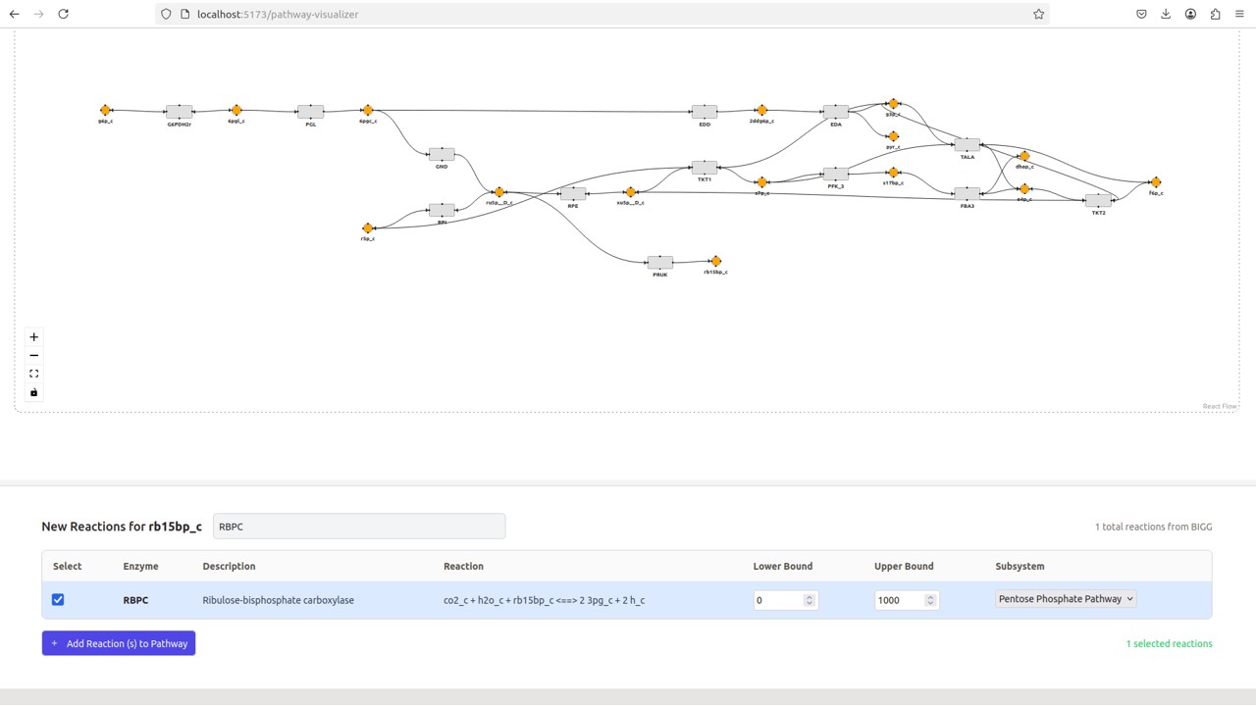Reload the page in the browser
The image size is (1256, 706).
tap(64, 14)
